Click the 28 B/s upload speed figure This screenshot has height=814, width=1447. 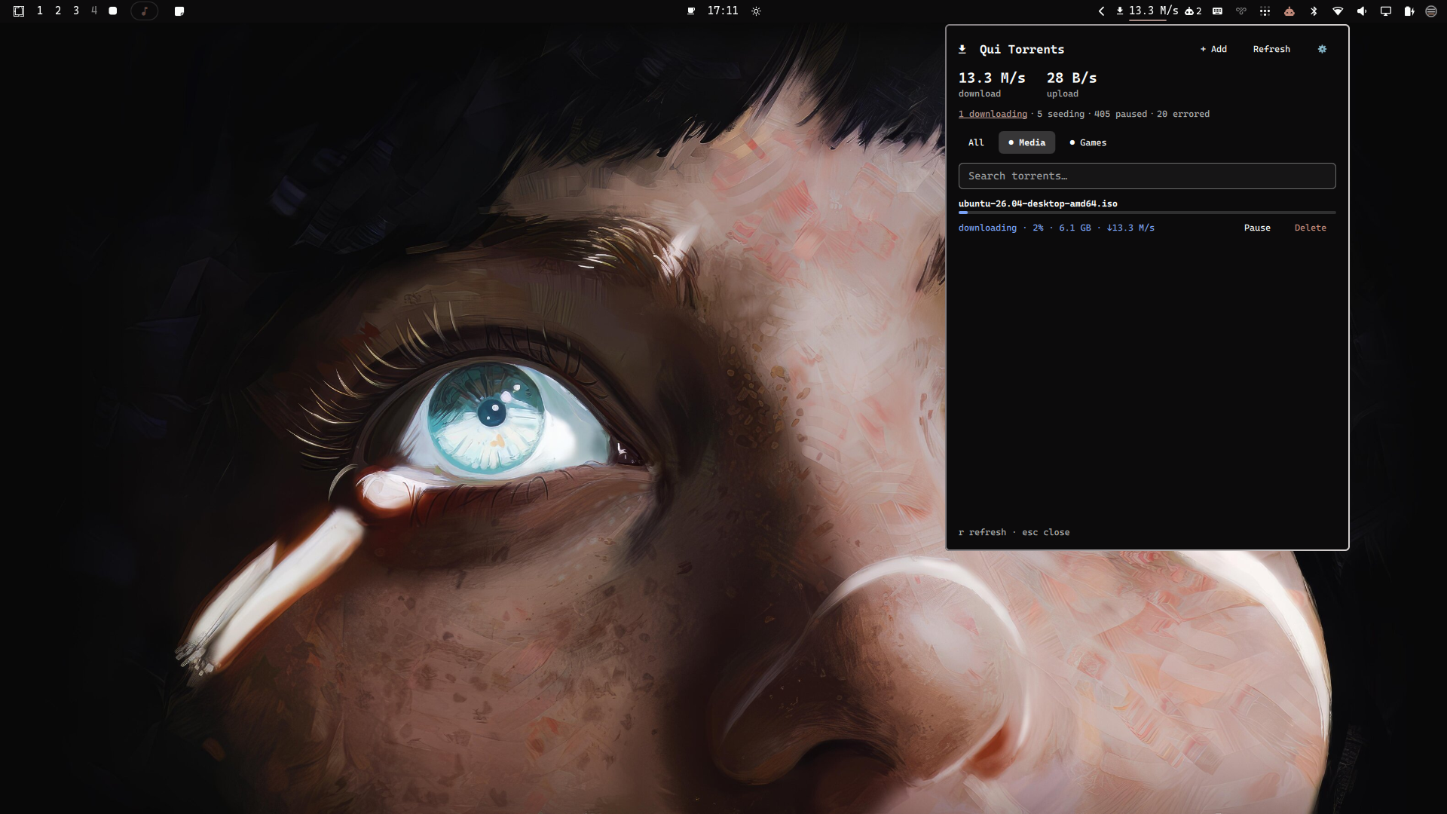point(1072,78)
